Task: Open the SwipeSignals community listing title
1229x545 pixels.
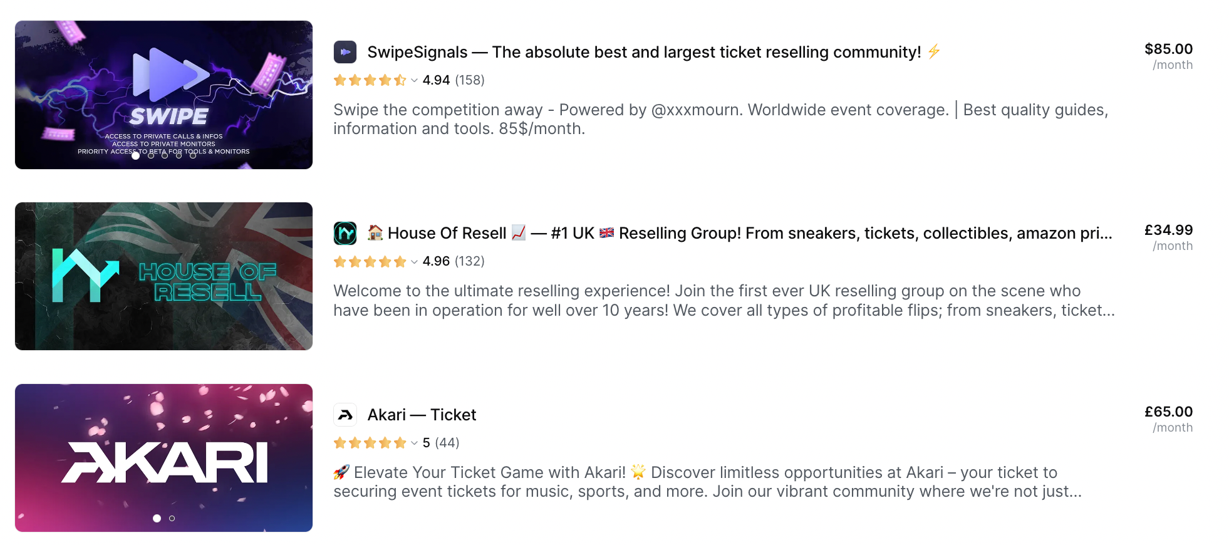Action: (645, 52)
